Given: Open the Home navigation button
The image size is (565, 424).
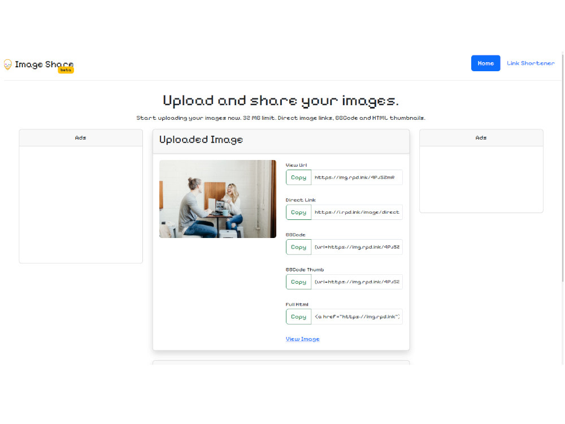Looking at the screenshot, I should tap(485, 63).
